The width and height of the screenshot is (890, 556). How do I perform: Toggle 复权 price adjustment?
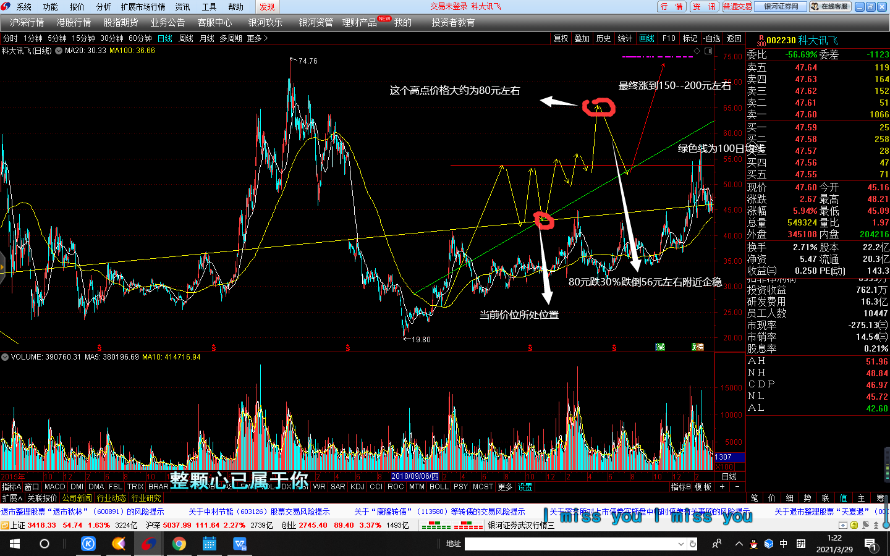(x=561, y=38)
